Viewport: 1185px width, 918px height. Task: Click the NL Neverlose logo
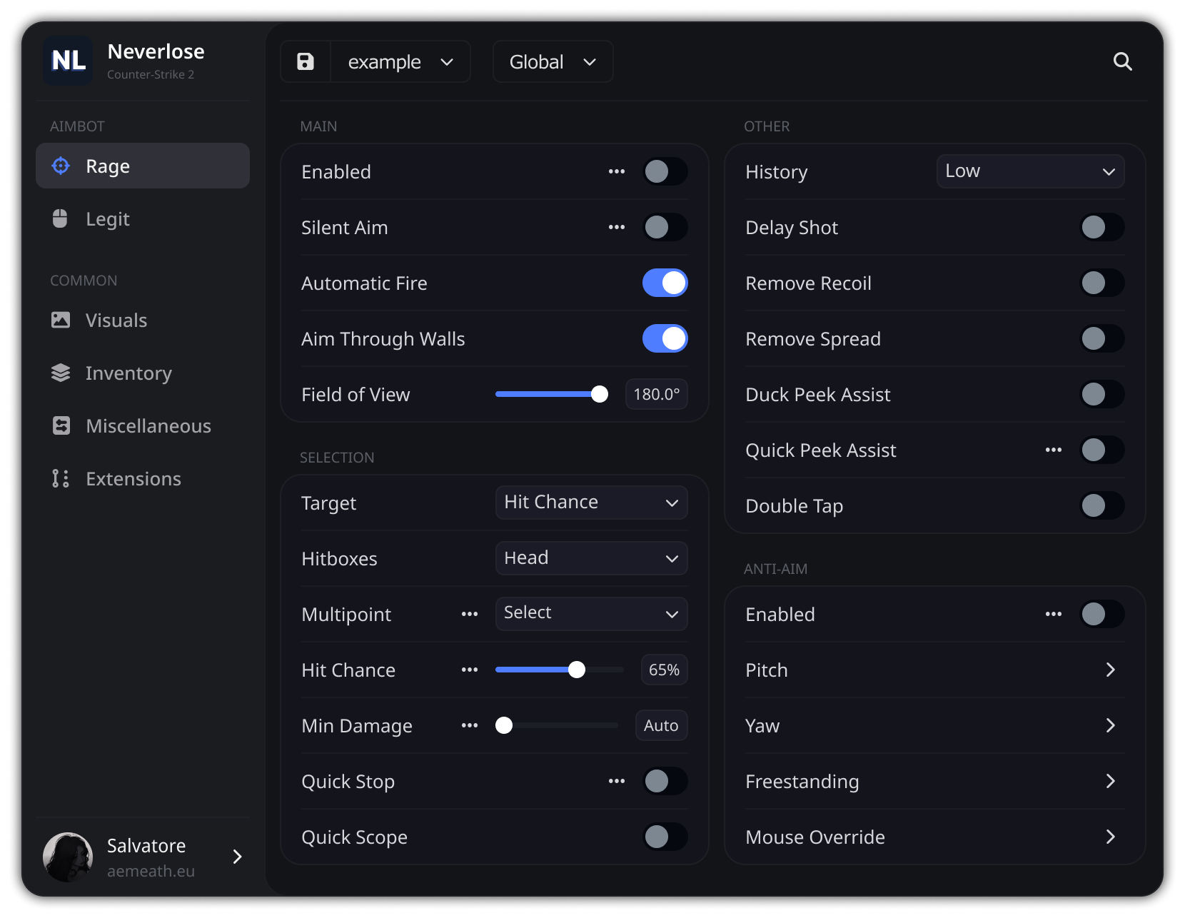click(x=69, y=61)
